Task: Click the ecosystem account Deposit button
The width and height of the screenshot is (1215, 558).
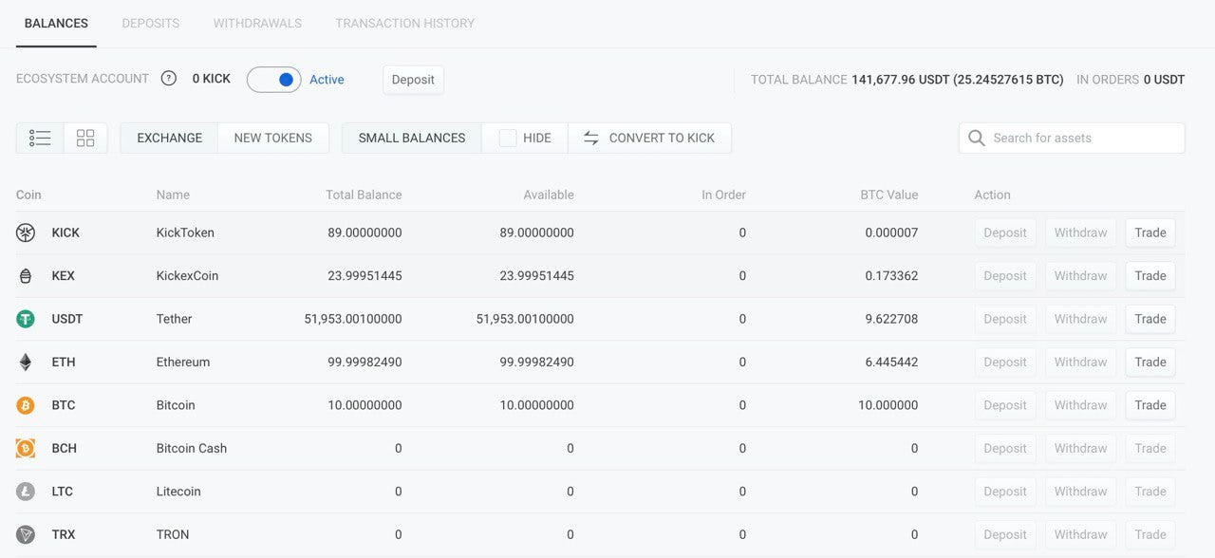Action: (413, 80)
